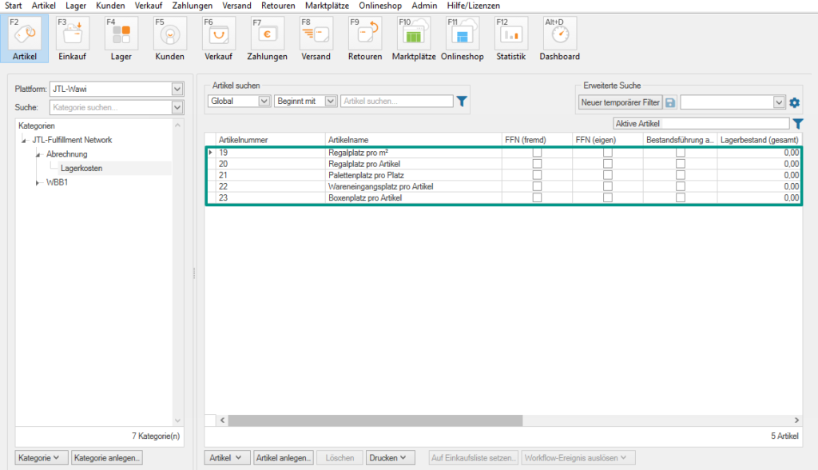Open the Lager module icon
Screen dimensions: 818x470
(x=121, y=33)
